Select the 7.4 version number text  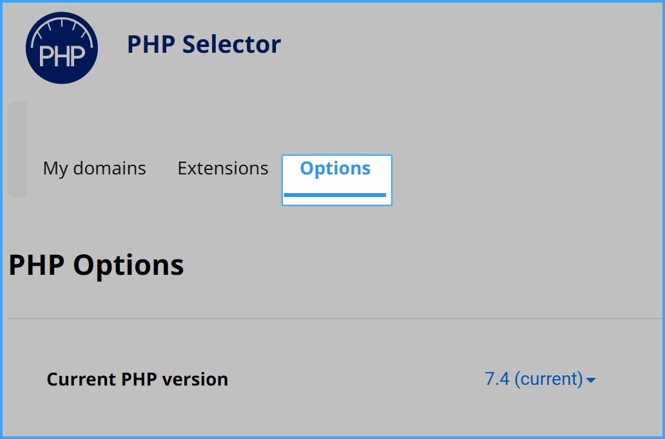coord(497,379)
